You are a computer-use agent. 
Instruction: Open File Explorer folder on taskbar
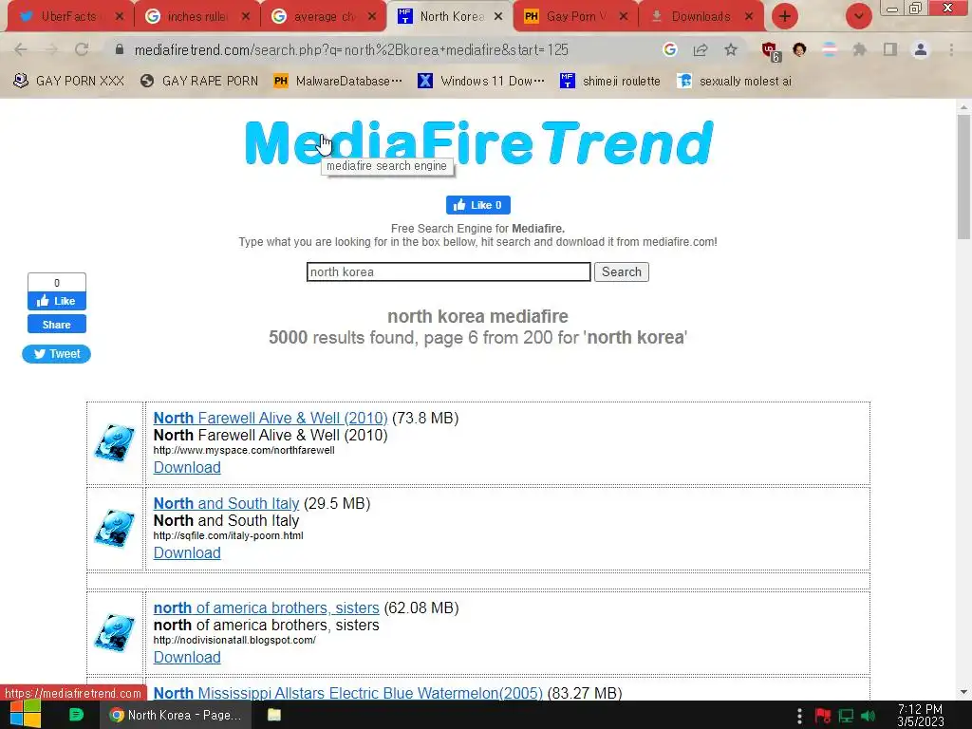(x=274, y=715)
